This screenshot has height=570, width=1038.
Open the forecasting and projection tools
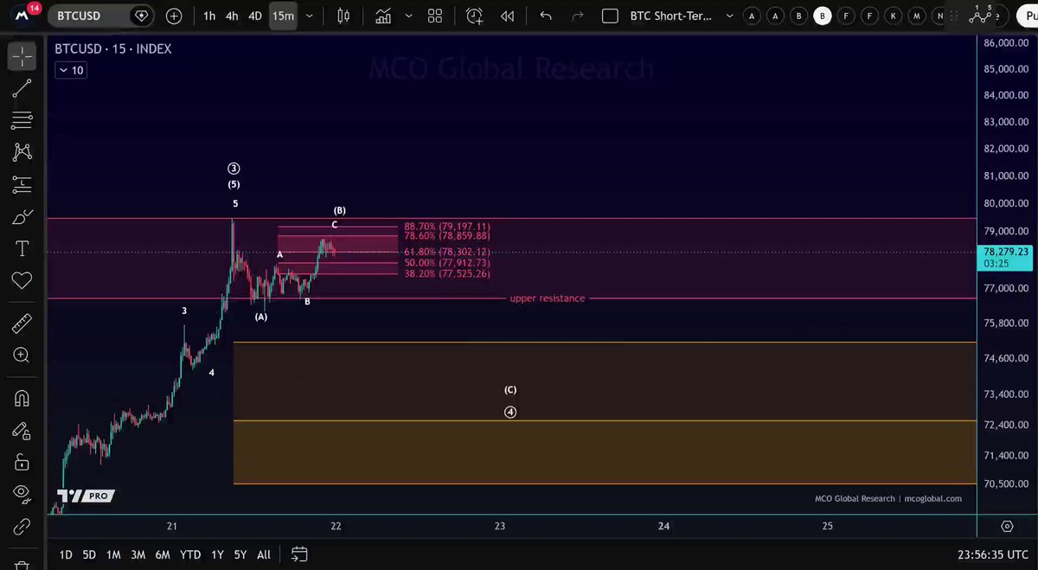(22, 184)
